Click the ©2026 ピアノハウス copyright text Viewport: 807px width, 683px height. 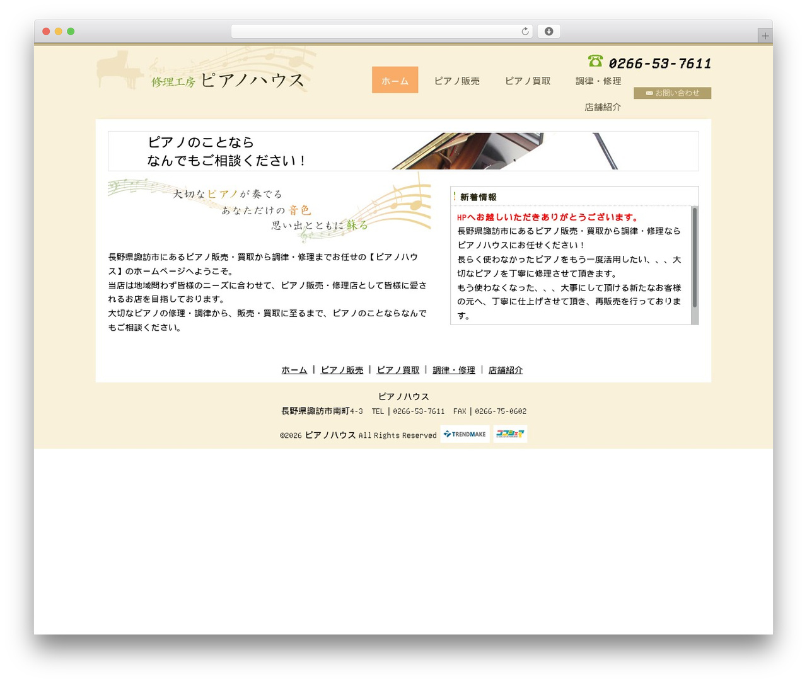click(x=358, y=435)
